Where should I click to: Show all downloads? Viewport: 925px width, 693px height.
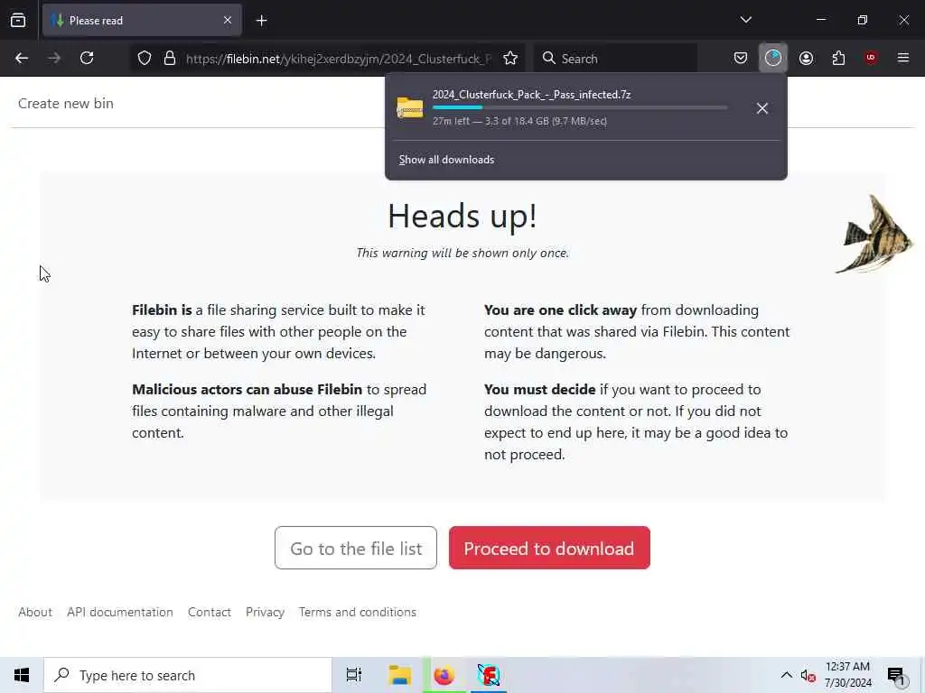tap(446, 160)
